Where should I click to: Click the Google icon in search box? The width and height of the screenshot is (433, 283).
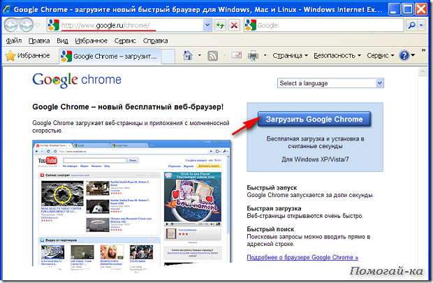tap(251, 25)
